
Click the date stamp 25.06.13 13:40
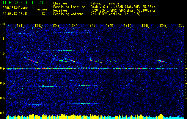pyautogui.click(x=15, y=14)
